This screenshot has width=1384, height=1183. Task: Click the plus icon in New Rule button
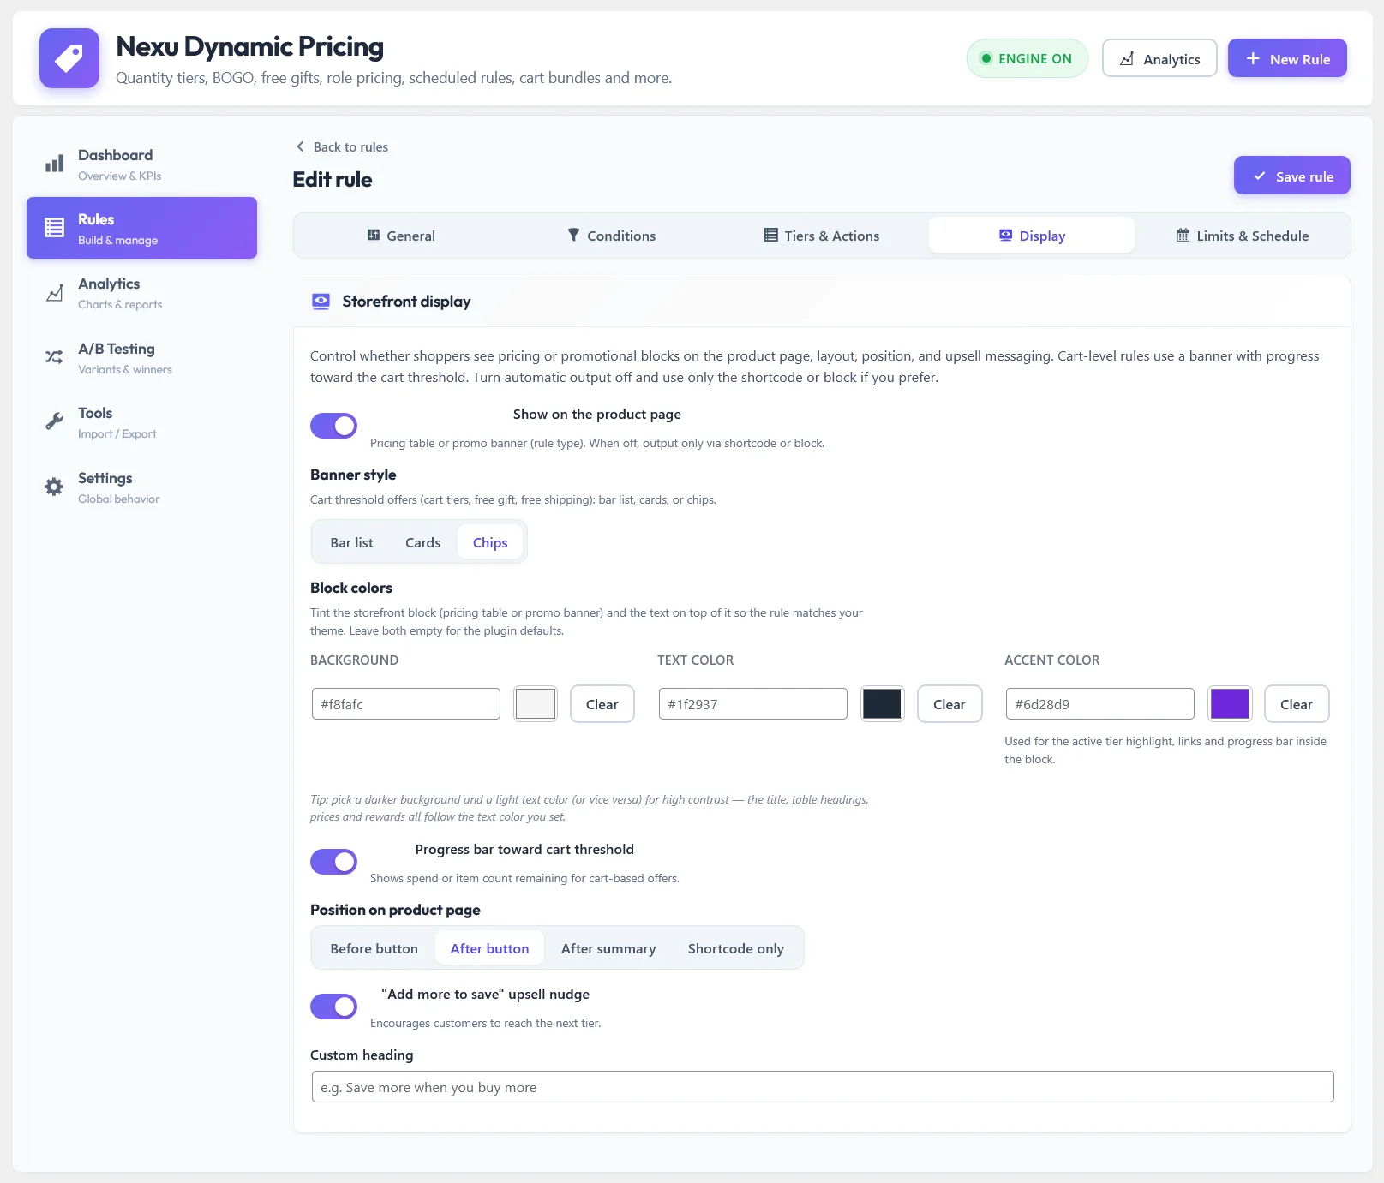pyautogui.click(x=1253, y=58)
